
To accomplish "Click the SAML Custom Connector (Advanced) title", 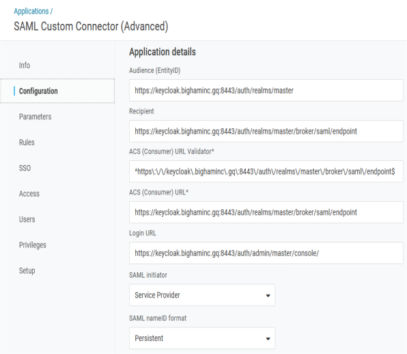I will coord(91,27).
